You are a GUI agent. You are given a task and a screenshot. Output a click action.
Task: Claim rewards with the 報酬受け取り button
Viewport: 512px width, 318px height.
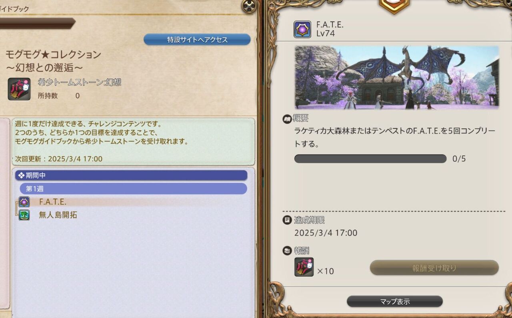tap(434, 268)
